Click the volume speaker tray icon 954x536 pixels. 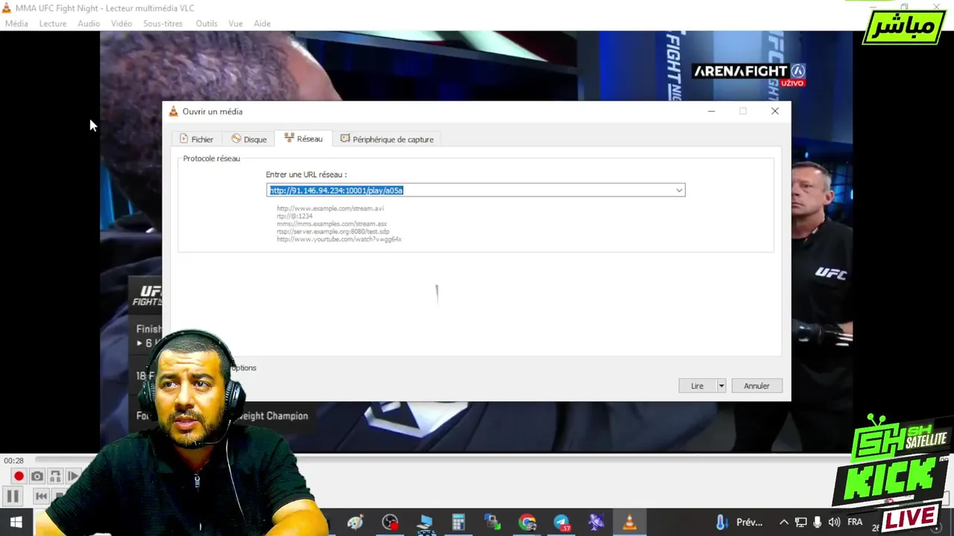[x=834, y=523]
